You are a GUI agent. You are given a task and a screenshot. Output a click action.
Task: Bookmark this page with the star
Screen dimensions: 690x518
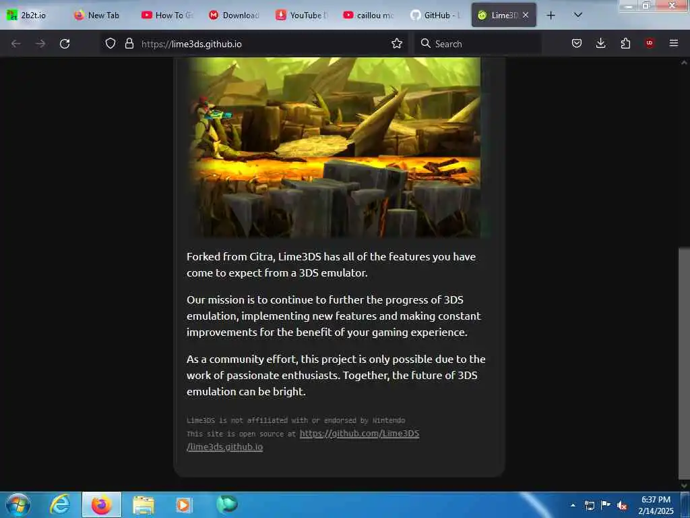tap(397, 44)
